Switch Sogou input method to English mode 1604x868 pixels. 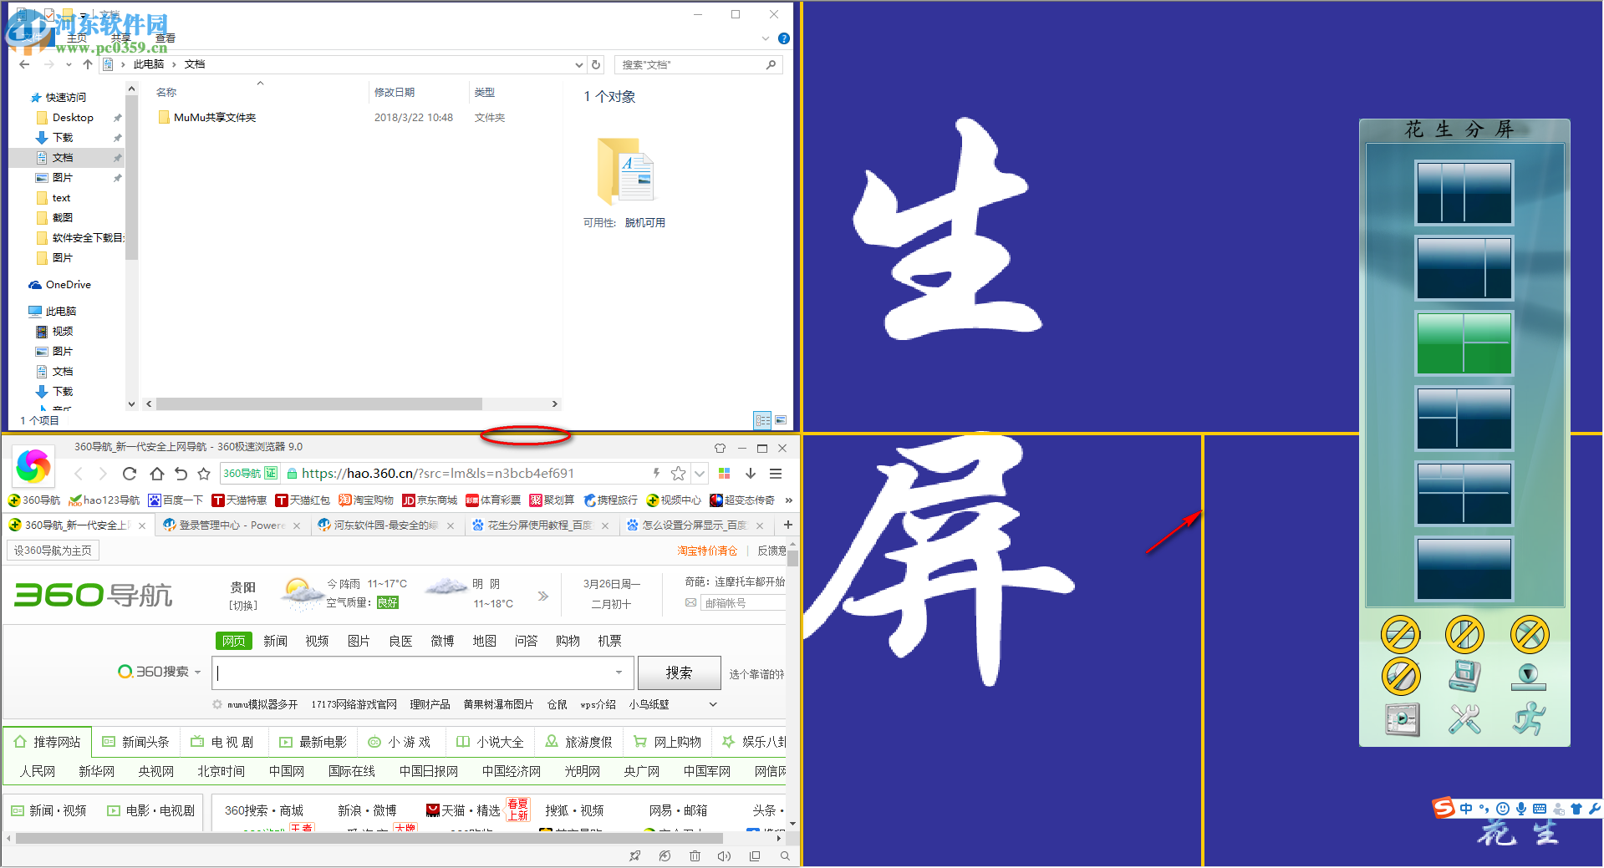tap(1466, 809)
